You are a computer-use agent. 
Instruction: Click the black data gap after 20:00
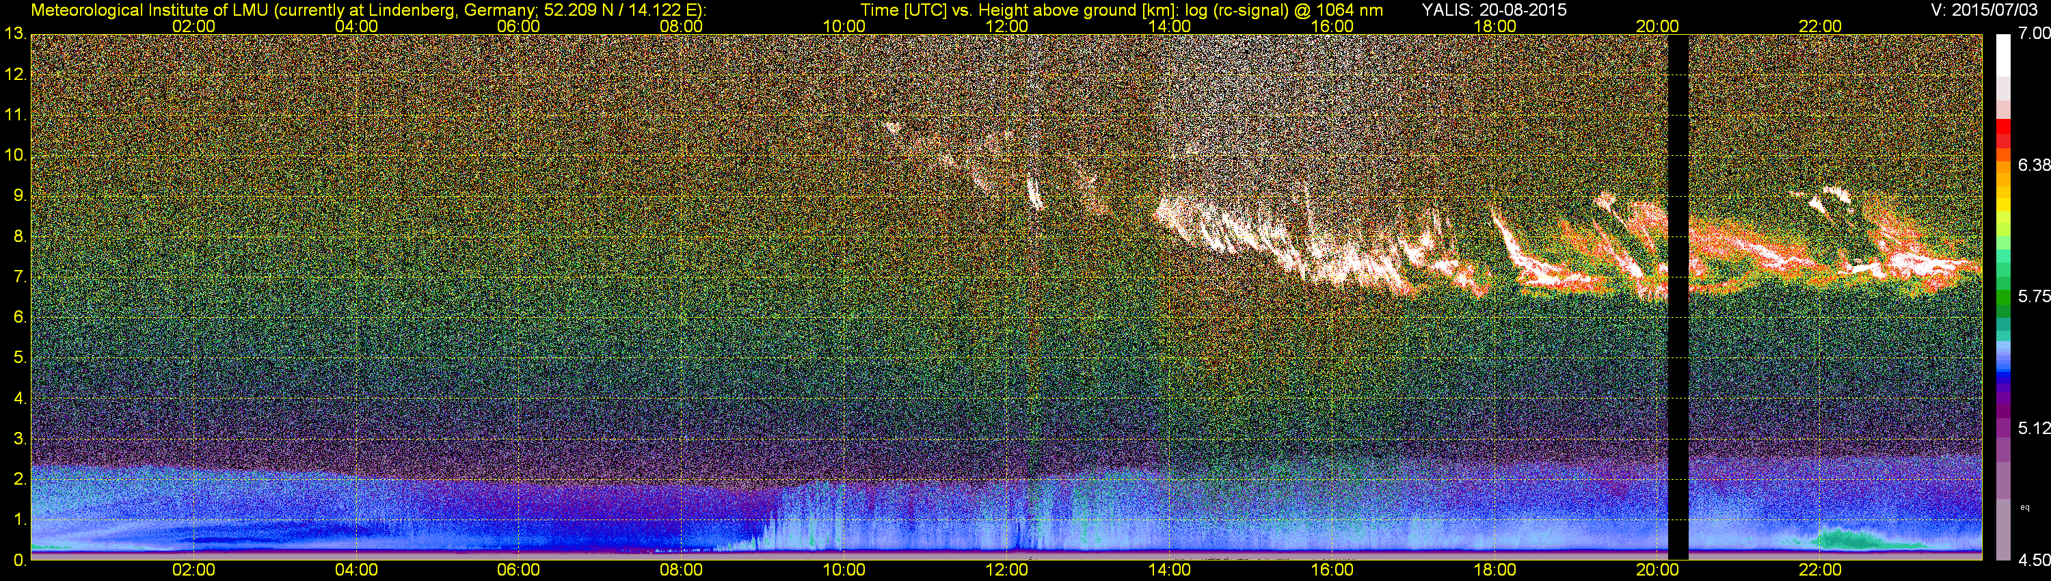1678,297
